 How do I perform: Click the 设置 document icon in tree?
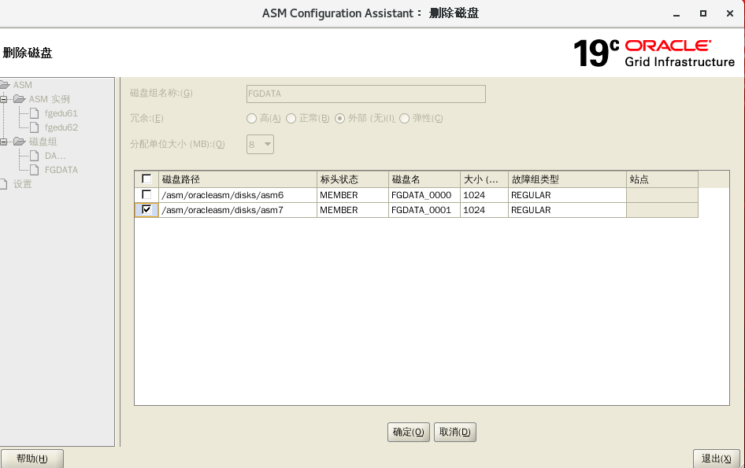4,184
